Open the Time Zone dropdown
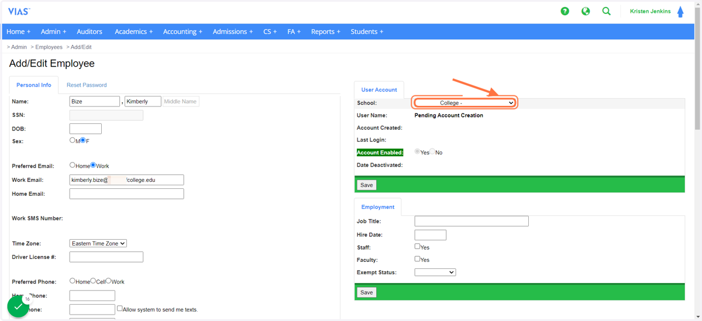 click(98, 243)
